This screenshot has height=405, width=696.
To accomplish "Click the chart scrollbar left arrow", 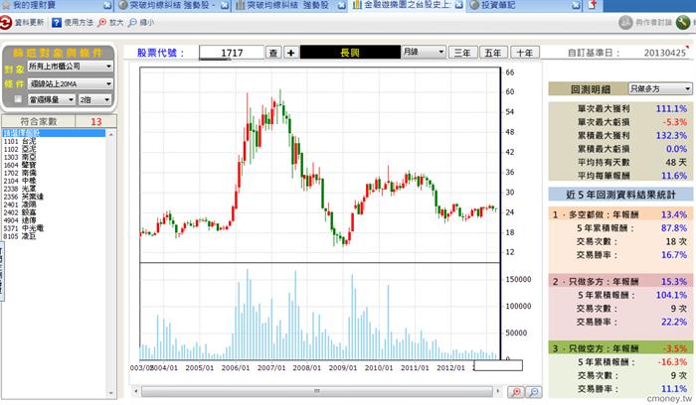I will [136, 391].
